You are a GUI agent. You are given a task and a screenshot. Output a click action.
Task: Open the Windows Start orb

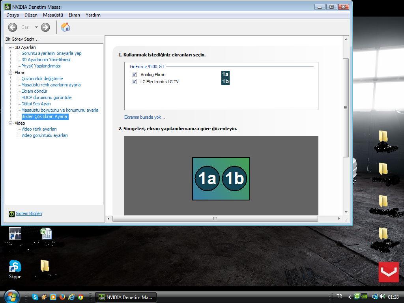11,296
